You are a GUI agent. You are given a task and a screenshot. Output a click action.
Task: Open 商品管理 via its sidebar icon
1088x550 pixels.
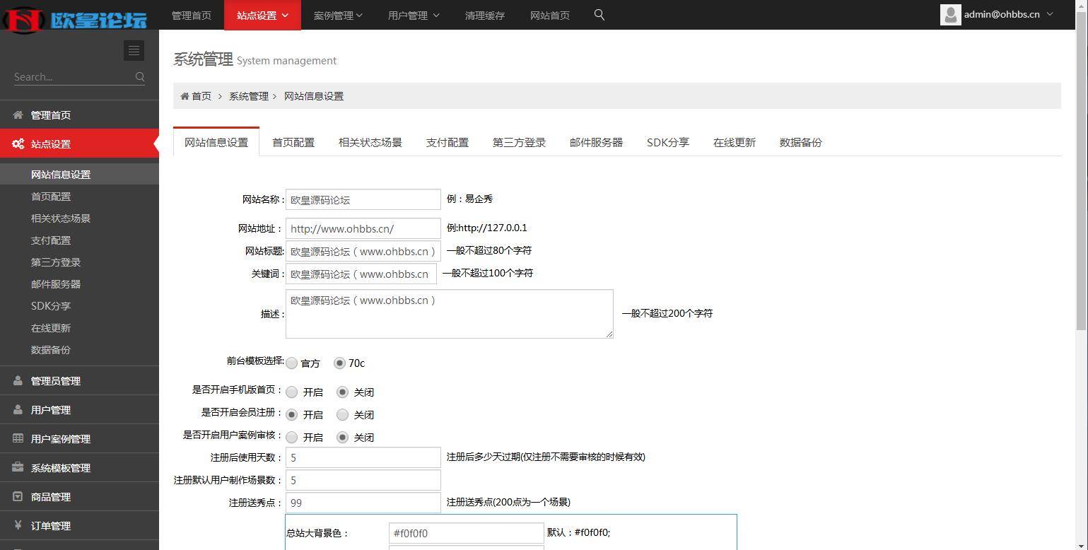pyautogui.click(x=17, y=496)
